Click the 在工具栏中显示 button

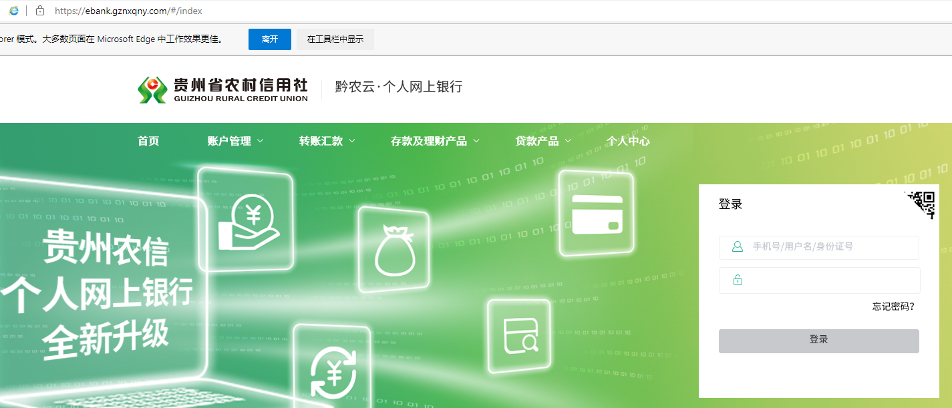coord(335,39)
